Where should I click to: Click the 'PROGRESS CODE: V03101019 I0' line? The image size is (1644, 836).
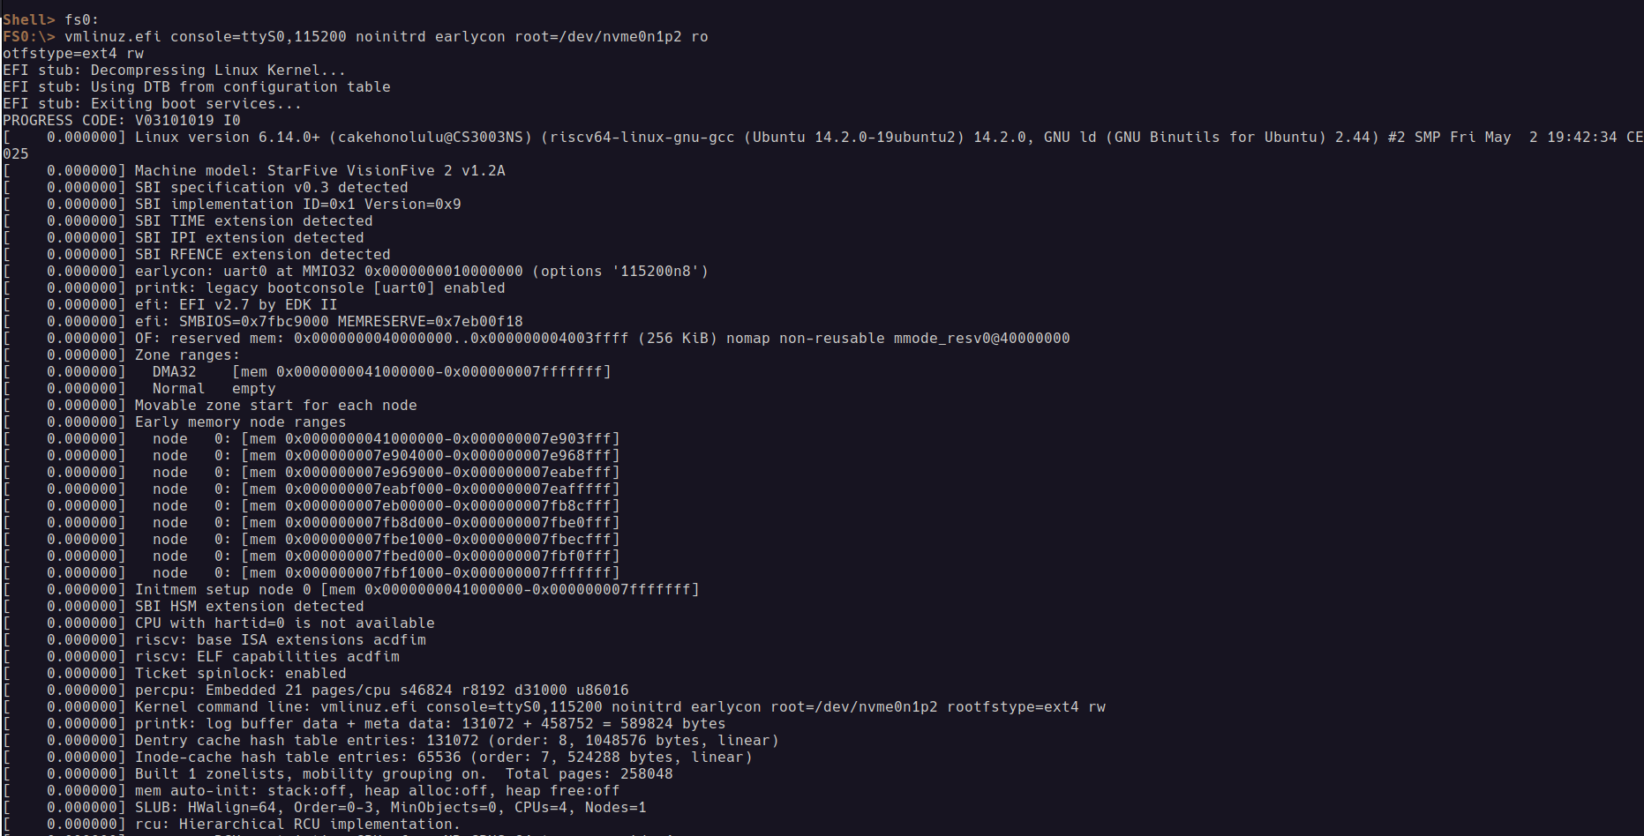coord(122,120)
